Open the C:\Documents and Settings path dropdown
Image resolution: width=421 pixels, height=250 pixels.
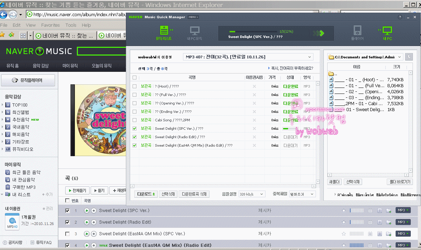(365, 57)
